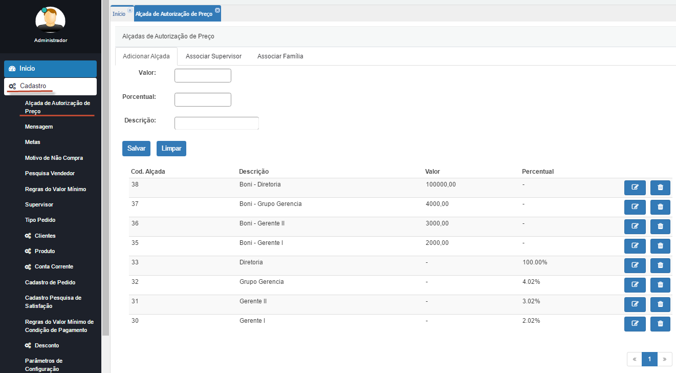Screen dimensions: 676x373
Task: Open Regras do Valor Mínimo de Condição de Pagamento
Action: pos(59,326)
